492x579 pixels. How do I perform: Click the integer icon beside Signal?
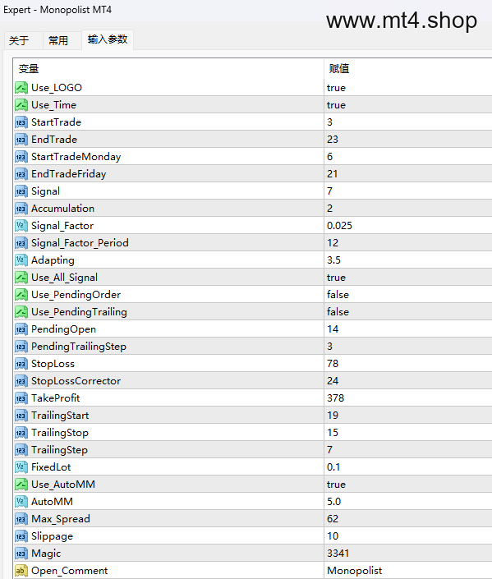click(x=21, y=191)
